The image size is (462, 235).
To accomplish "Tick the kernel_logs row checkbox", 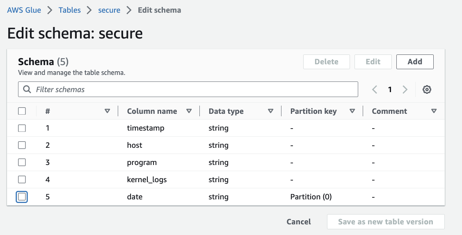I will point(22,180).
